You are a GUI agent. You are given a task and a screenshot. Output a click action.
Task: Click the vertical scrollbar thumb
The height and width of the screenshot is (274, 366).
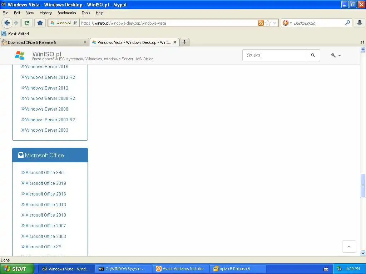click(363, 186)
